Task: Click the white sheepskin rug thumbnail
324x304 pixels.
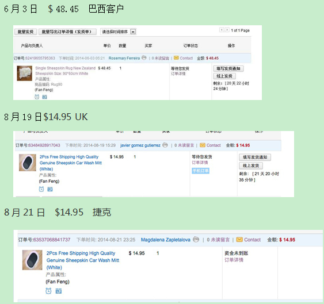Action: (25, 73)
